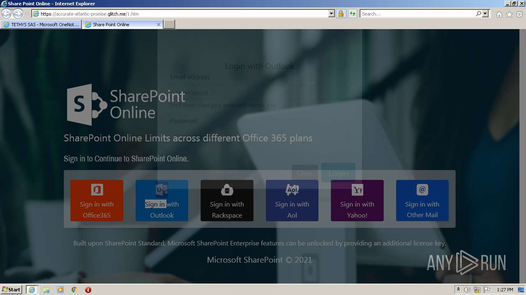
Task: Click the Action Center flag icon
Action: (x=487, y=290)
